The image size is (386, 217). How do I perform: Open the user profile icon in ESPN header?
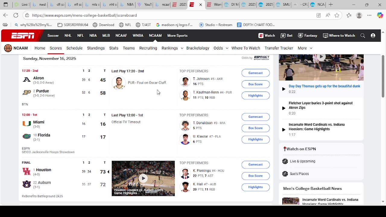pos(373,36)
